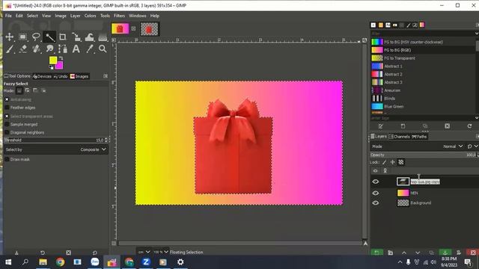The height and width of the screenshot is (269, 479).
Task: Switch to the Paths tab
Action: tap(419, 137)
